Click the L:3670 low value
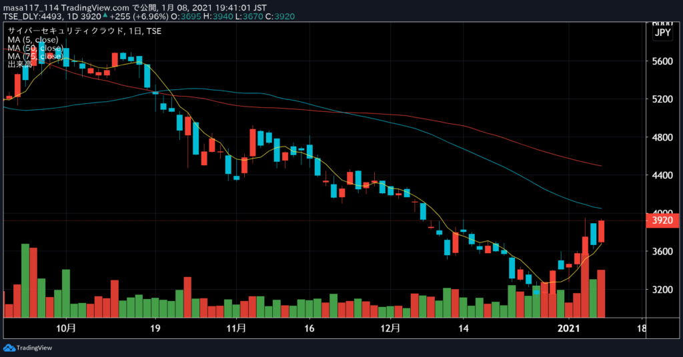The height and width of the screenshot is (357, 683). click(249, 17)
